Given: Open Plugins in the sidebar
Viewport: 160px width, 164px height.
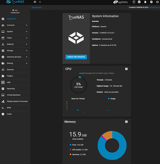Looking at the screenshot, I should pyautogui.click(x=15, y=76).
